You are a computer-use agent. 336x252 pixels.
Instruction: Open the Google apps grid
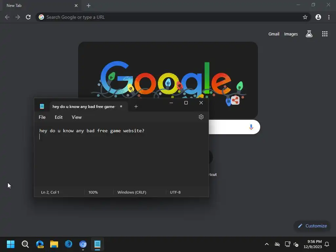tap(325, 34)
